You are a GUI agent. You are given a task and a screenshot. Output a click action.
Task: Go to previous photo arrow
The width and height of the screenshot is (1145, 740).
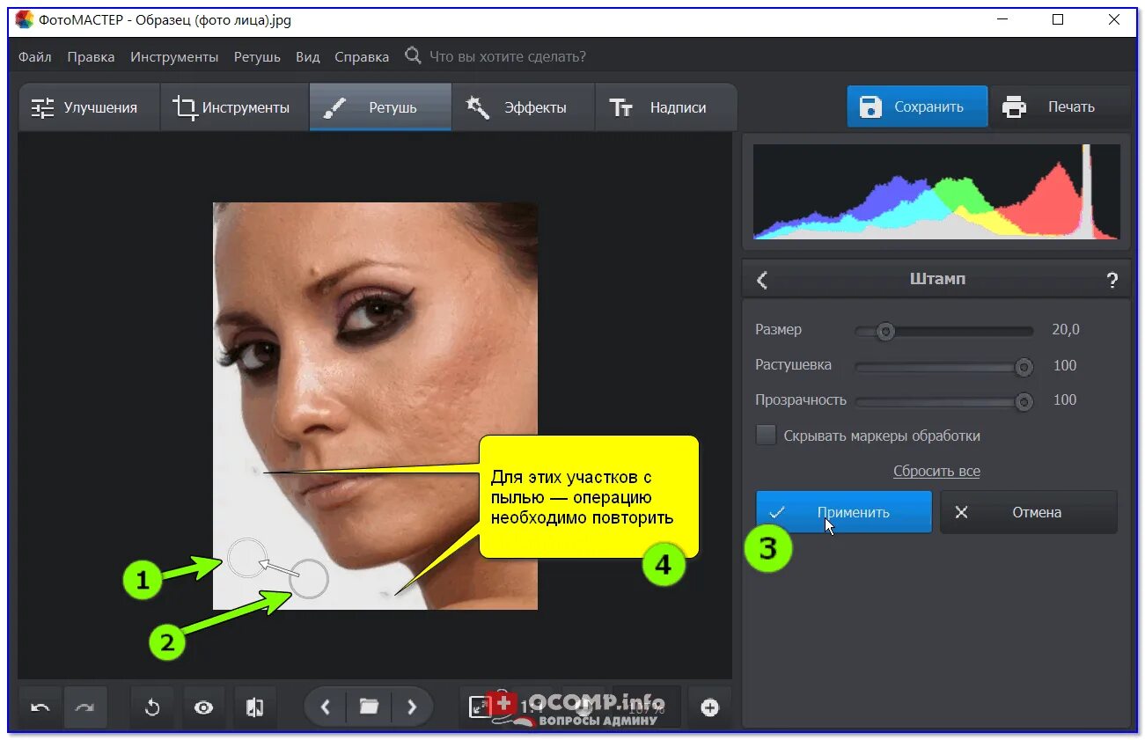[x=326, y=707]
